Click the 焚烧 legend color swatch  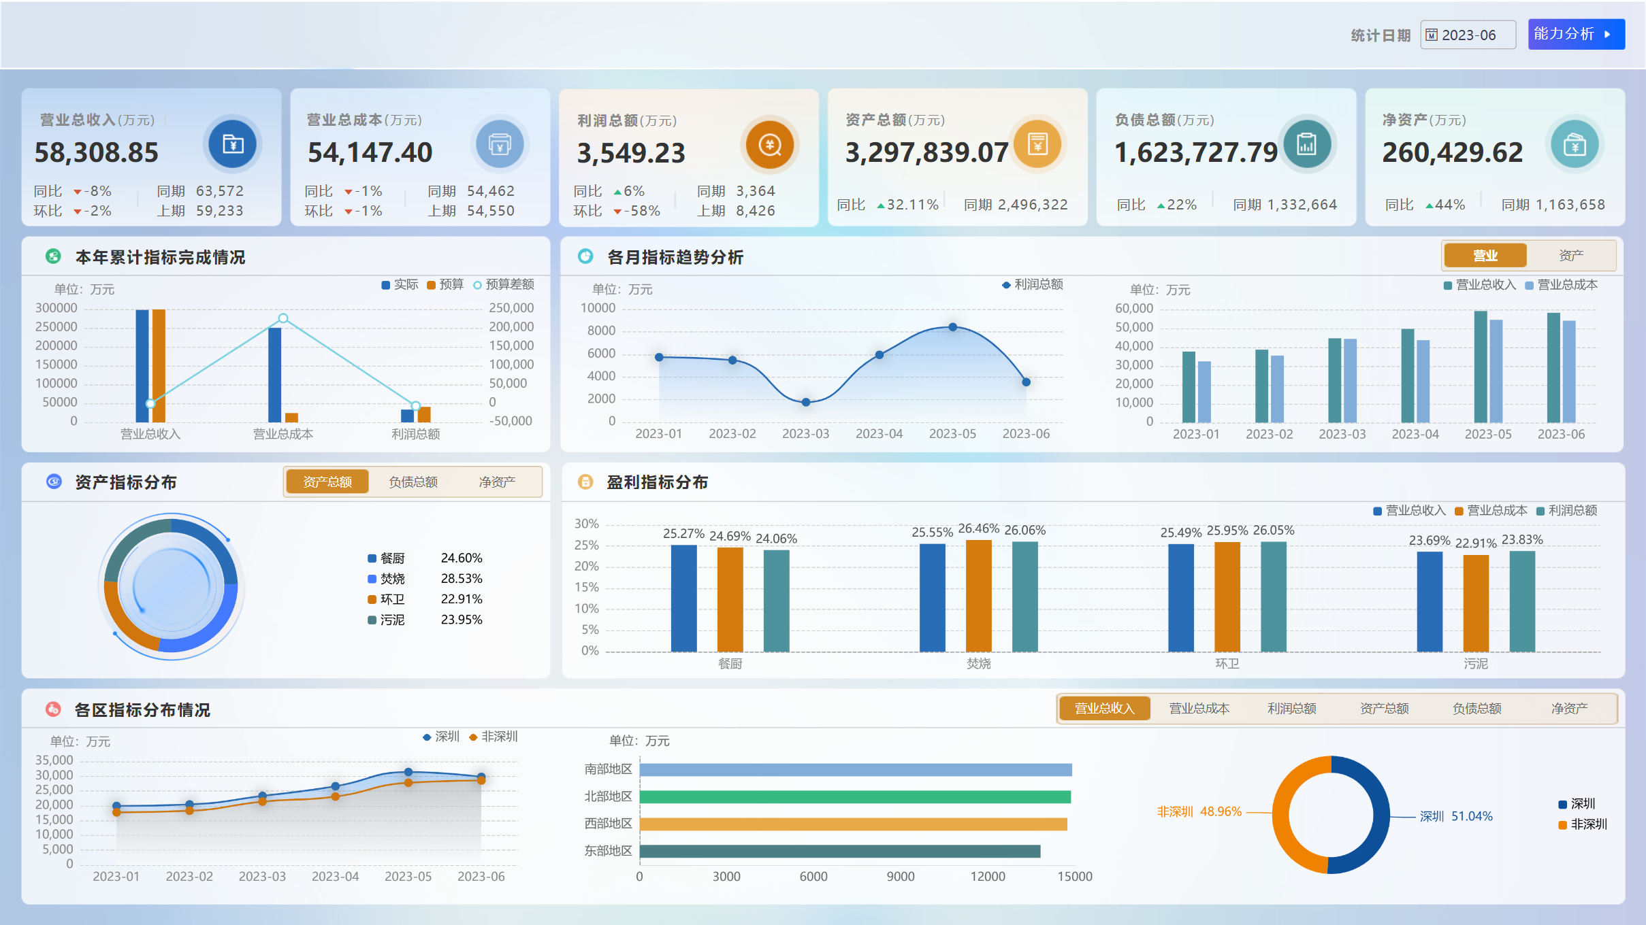point(372,579)
